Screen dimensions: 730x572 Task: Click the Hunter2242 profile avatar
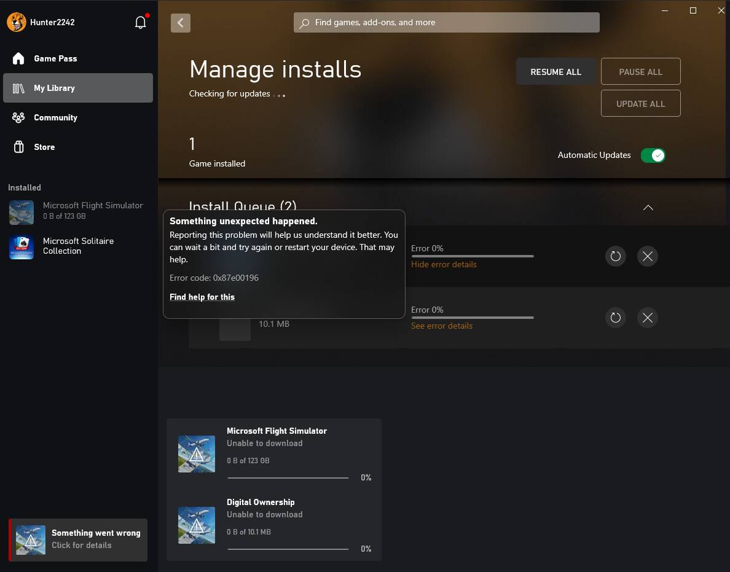tap(17, 23)
